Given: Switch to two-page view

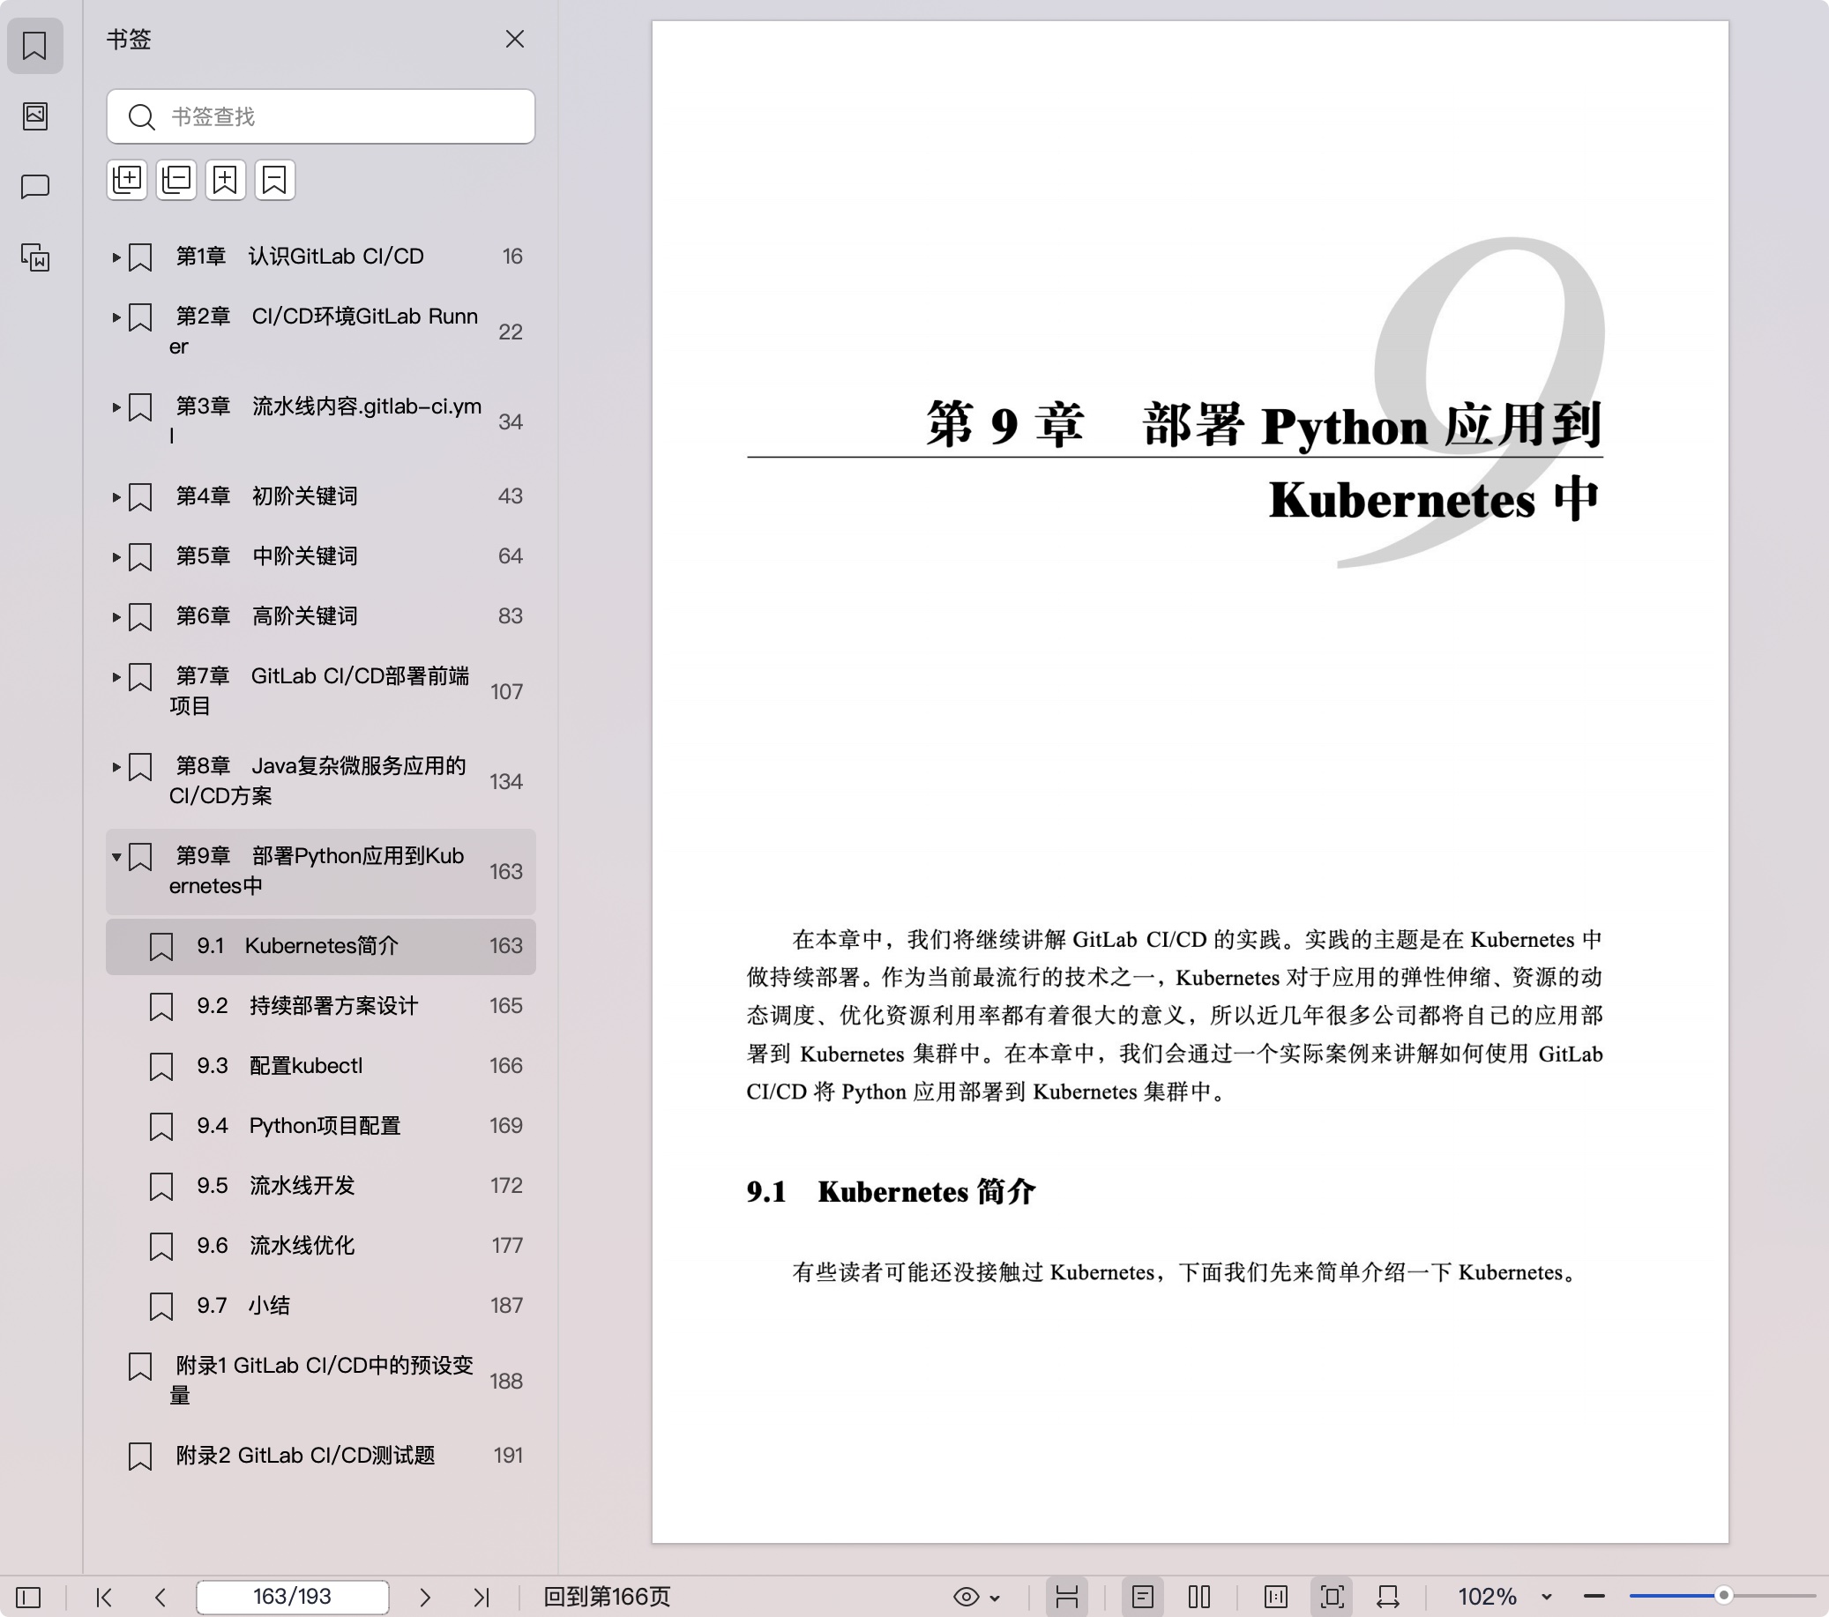Looking at the screenshot, I should pos(1199,1598).
